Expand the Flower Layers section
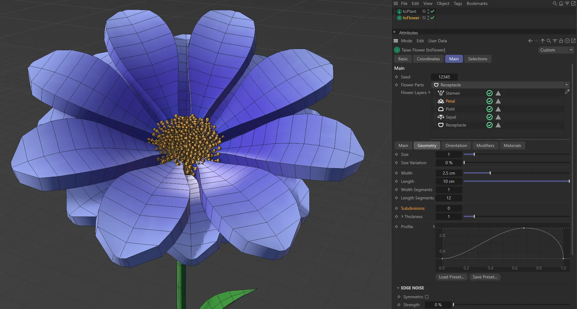This screenshot has height=309, width=577. (x=429, y=92)
